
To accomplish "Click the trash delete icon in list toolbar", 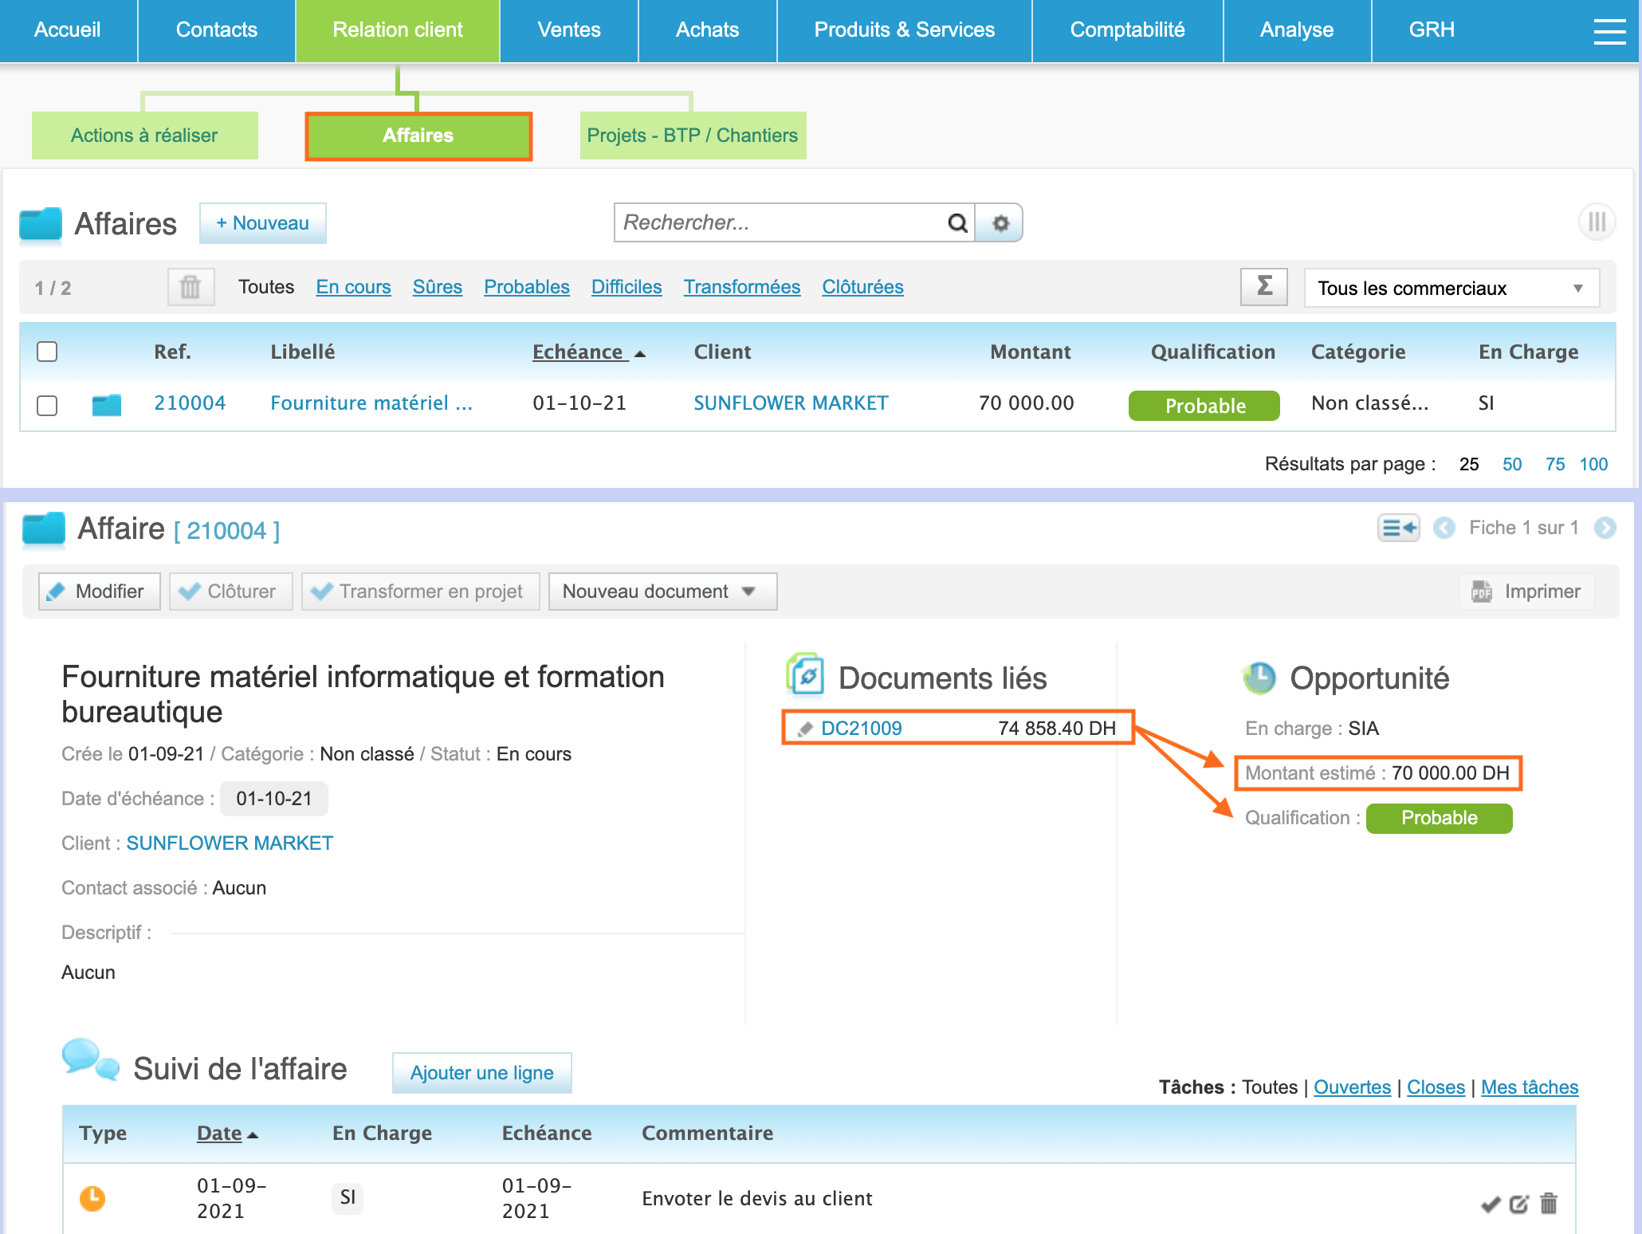I will (191, 287).
